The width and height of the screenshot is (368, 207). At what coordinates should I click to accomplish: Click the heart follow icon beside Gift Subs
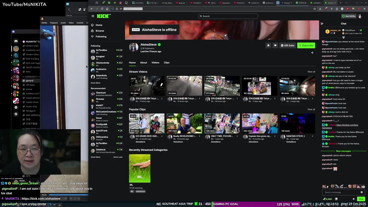(x=275, y=45)
